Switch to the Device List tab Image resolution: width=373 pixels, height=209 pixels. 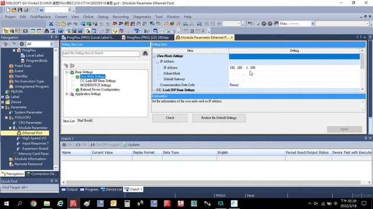click(111, 189)
